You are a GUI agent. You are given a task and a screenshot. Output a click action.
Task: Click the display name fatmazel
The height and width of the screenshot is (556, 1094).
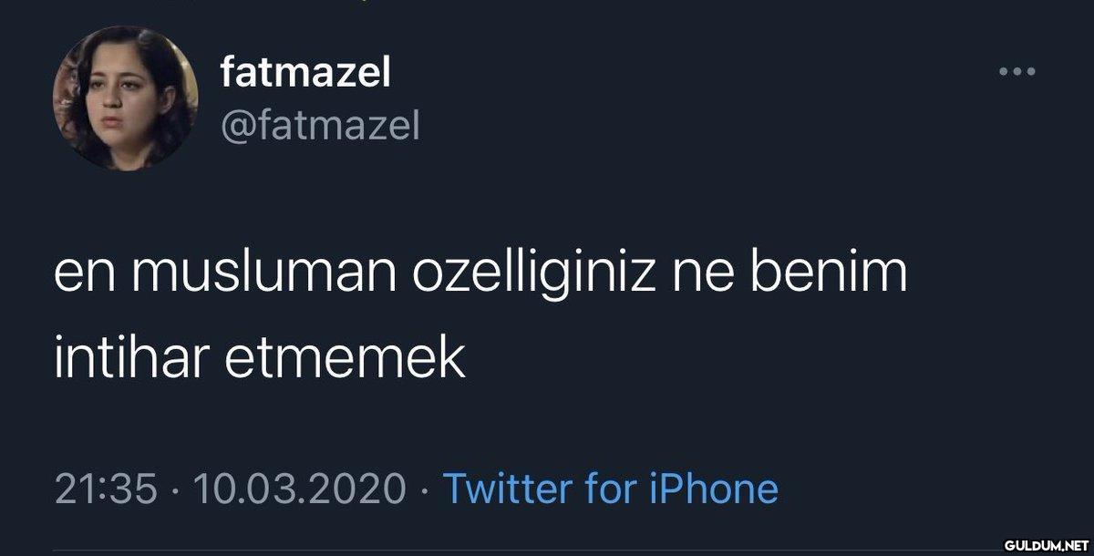[x=305, y=72]
